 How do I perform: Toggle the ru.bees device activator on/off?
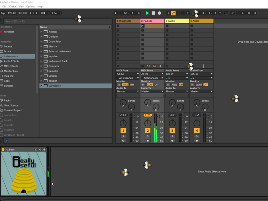click(3, 149)
